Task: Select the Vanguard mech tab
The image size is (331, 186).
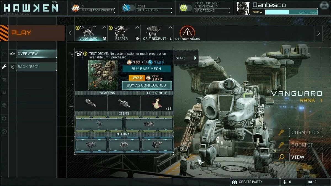Action: pyautogui.click(x=91, y=33)
